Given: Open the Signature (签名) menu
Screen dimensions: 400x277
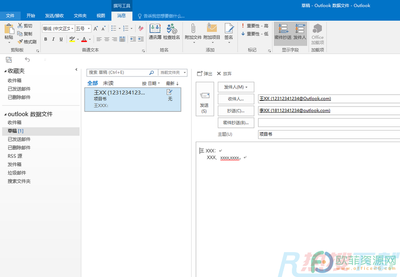Looking at the screenshot, I should [x=228, y=33].
